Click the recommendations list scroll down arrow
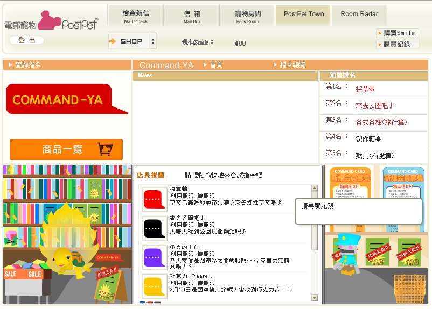Image resolution: width=432 pixels, height=309 pixels. coord(315,297)
